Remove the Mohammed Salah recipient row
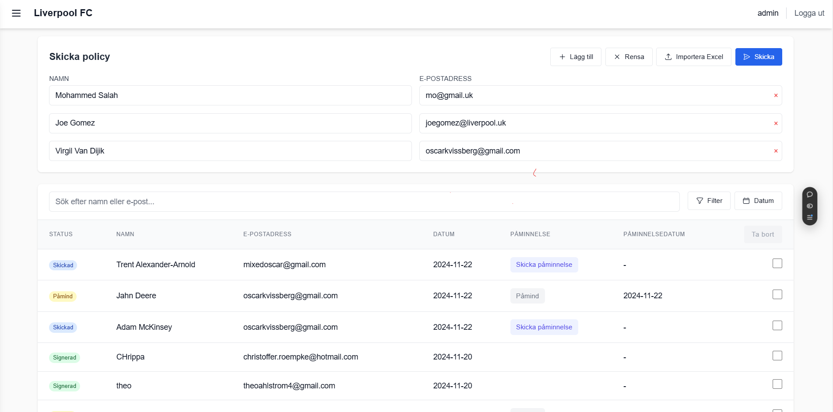This screenshot has height=412, width=833. pos(776,95)
